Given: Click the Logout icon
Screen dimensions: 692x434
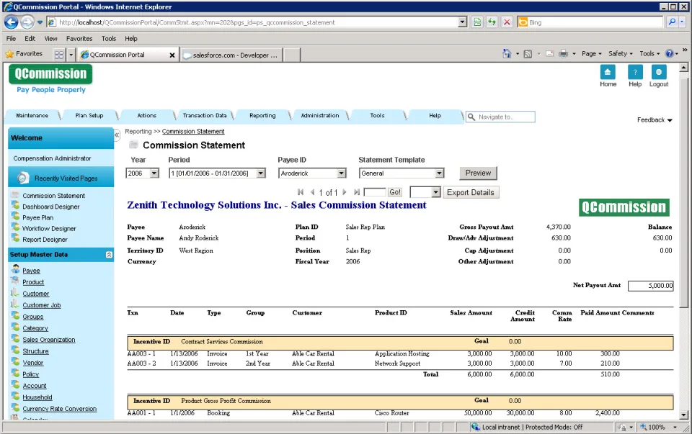Looking at the screenshot, I should [658, 72].
